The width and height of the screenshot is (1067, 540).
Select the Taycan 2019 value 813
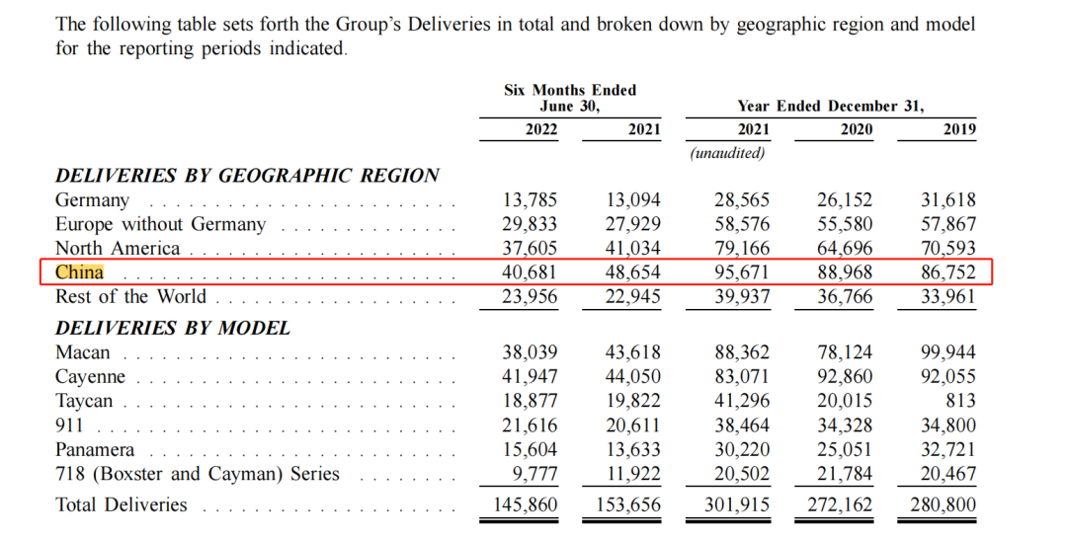pos(960,401)
